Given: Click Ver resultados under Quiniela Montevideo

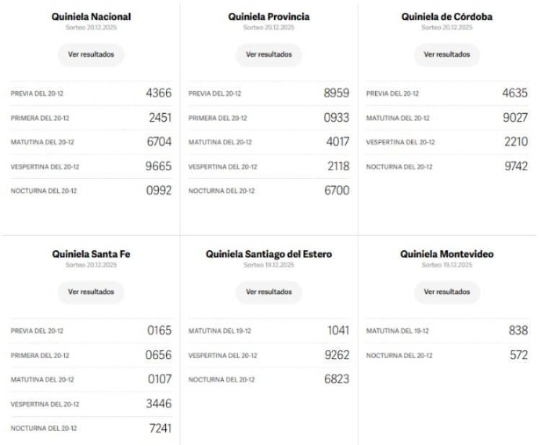Looking at the screenshot, I should click(447, 292).
